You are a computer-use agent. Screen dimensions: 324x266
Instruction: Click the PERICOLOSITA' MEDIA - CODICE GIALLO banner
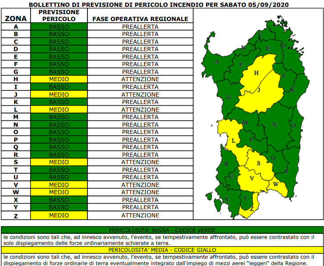162,250
